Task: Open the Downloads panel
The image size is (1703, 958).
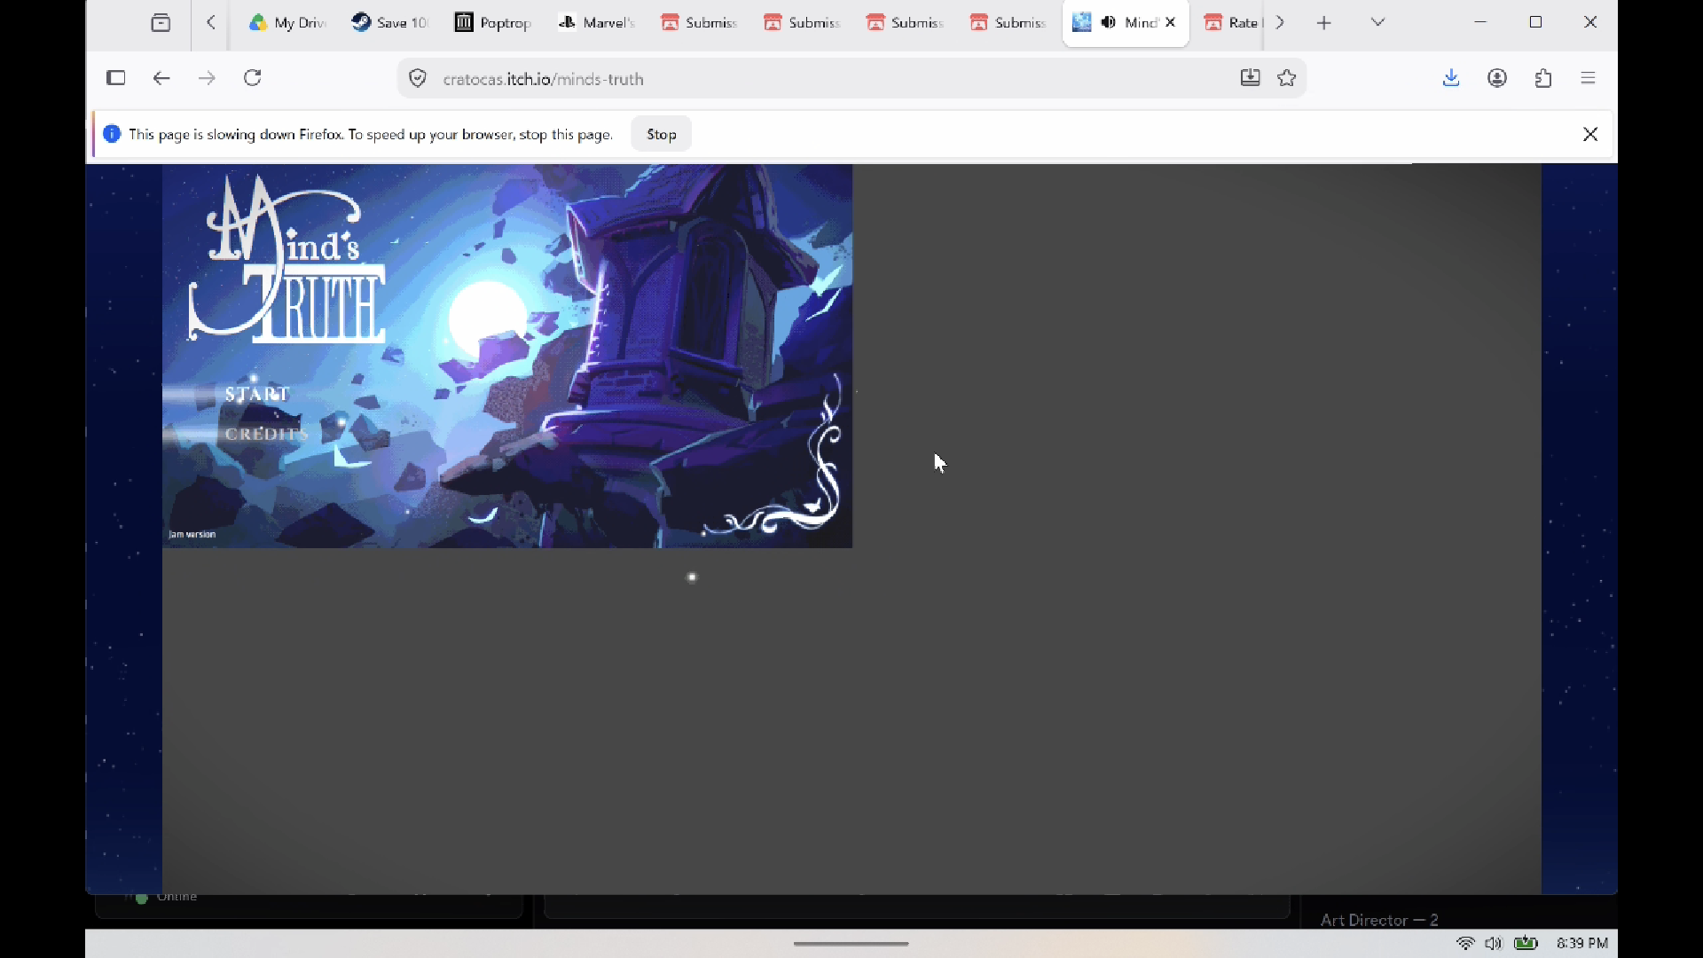Action: pyautogui.click(x=1451, y=78)
